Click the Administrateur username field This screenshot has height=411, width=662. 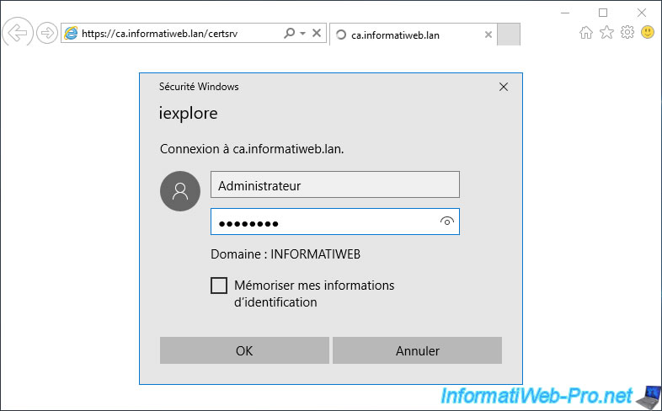click(335, 184)
